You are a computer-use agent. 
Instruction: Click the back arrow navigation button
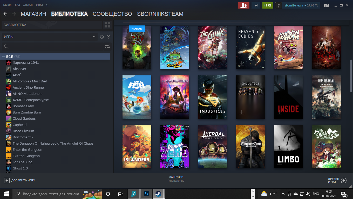[5, 14]
